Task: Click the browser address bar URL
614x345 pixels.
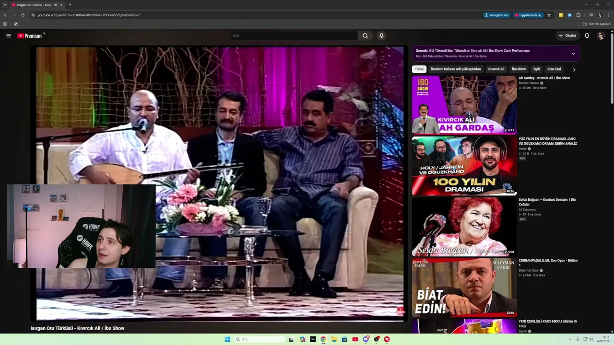Action: (x=89, y=15)
